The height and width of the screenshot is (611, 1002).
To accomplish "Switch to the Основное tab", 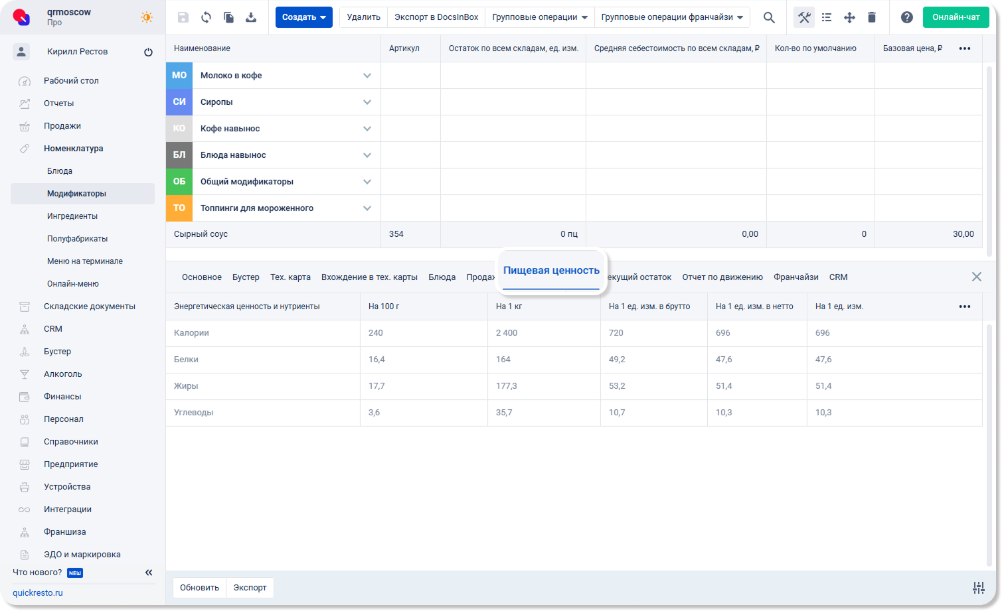I will click(202, 277).
